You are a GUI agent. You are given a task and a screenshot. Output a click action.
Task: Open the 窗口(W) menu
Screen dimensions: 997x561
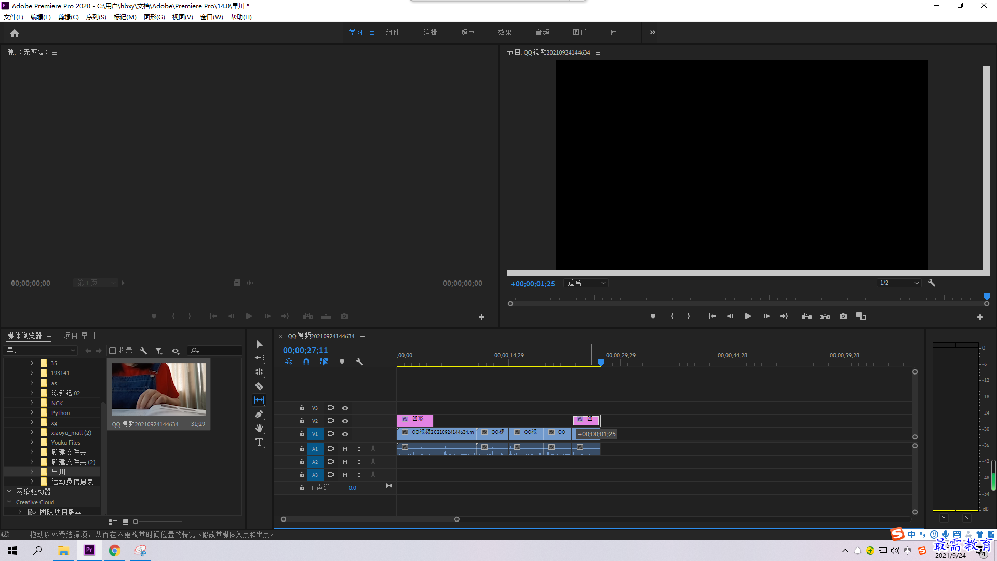(x=212, y=17)
